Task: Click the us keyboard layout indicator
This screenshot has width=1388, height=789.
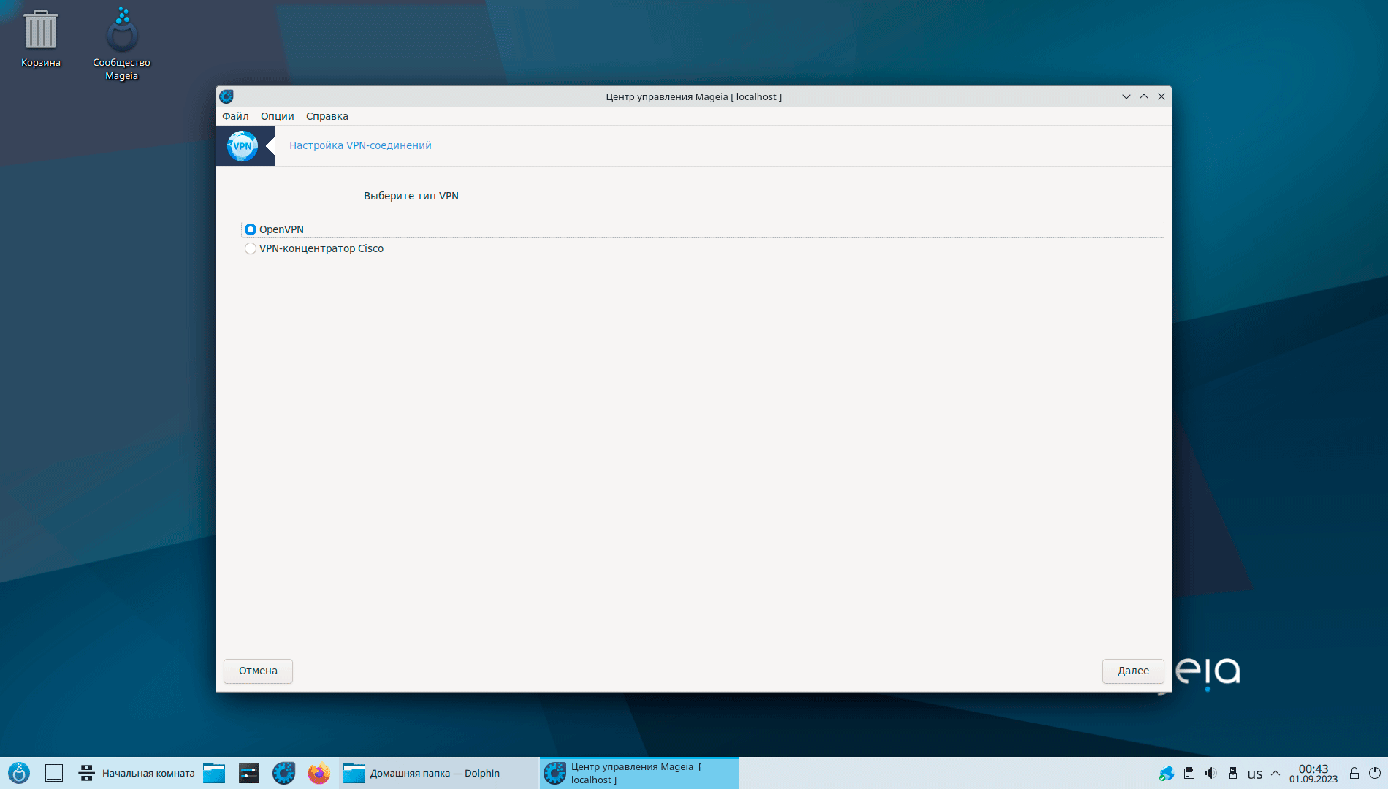Action: pyautogui.click(x=1255, y=774)
